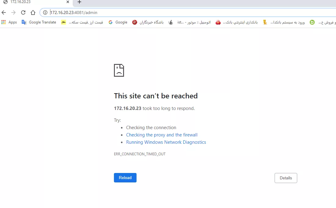Open a new tab with plus button

[79, 2]
